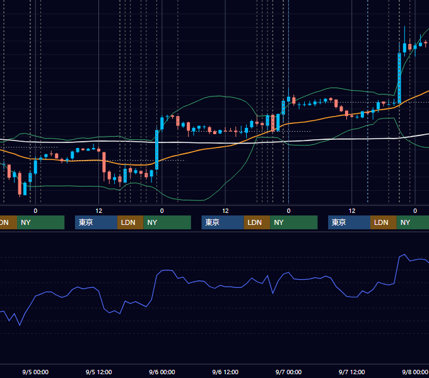The image size is (429, 378).
Task: Click the 9/7 12:00 time axis label
Action: (x=351, y=372)
